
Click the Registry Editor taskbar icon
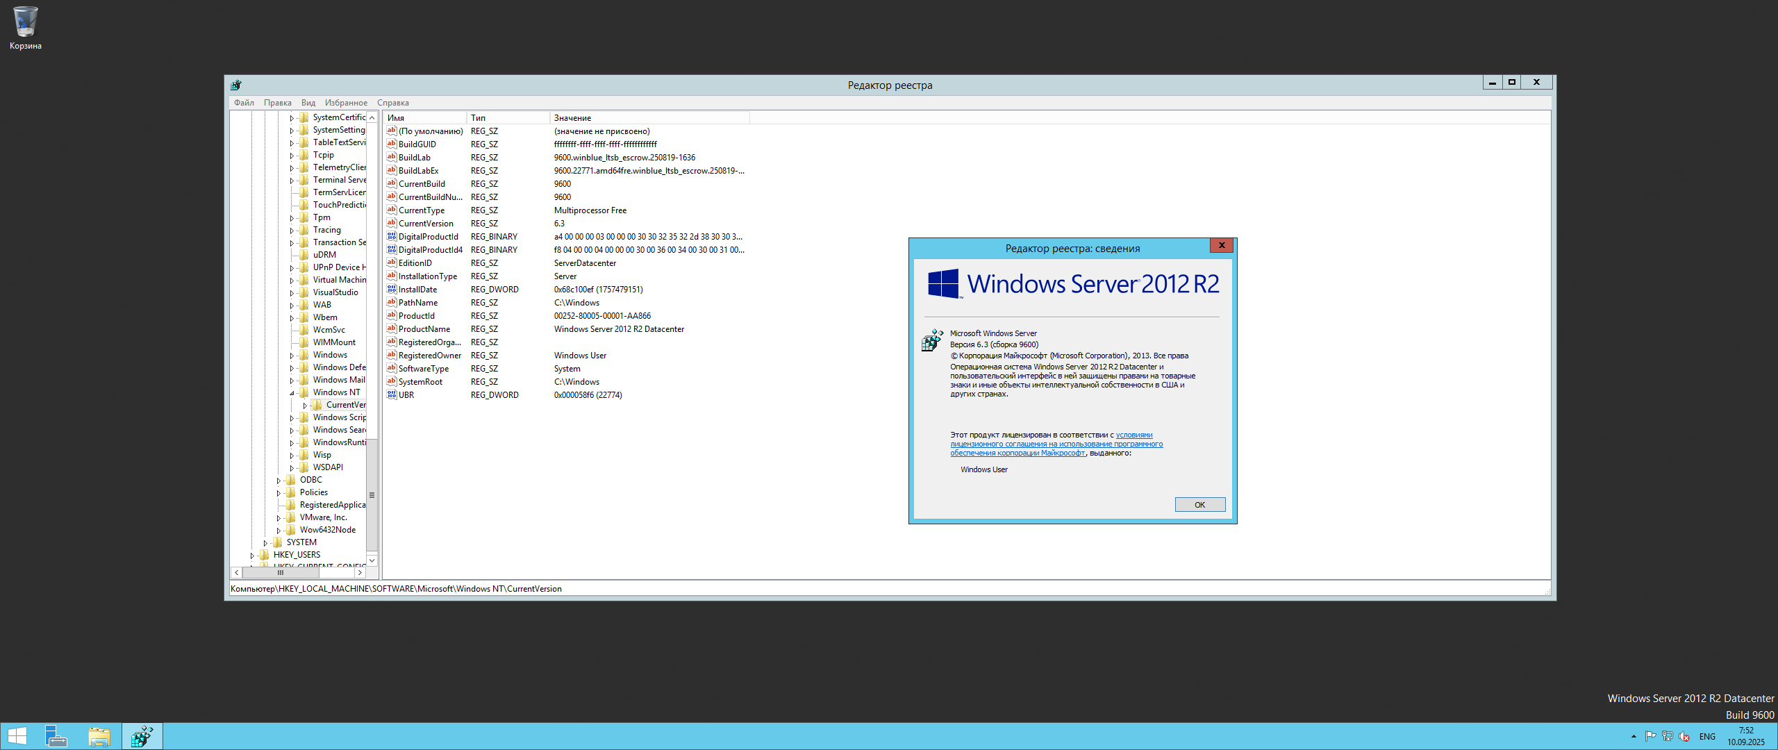(142, 736)
